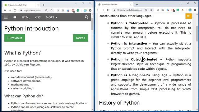The image size is (199, 112).
Task: Open new tab in left browser
Action: 44,5
